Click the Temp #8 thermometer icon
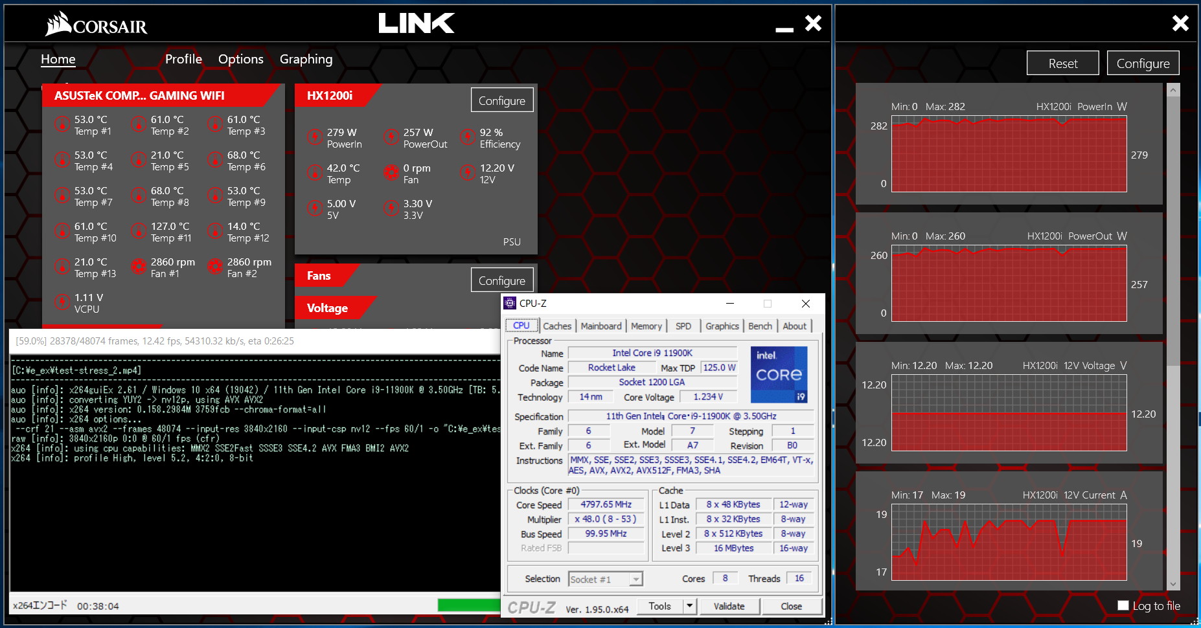 [x=139, y=195]
